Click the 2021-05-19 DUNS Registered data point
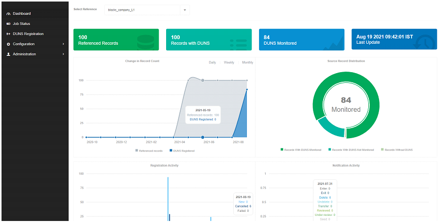The image size is (442, 222). (x=203, y=138)
